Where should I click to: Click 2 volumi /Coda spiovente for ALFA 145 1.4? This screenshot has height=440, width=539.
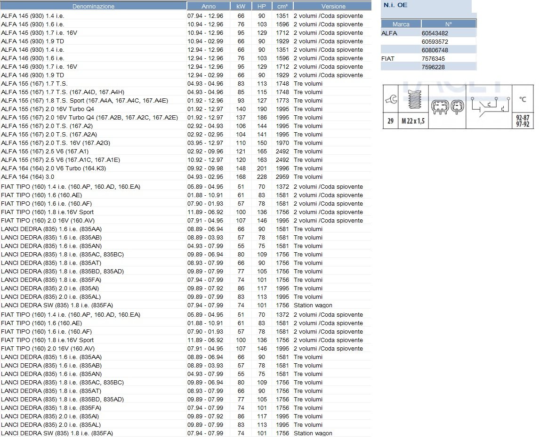point(328,16)
